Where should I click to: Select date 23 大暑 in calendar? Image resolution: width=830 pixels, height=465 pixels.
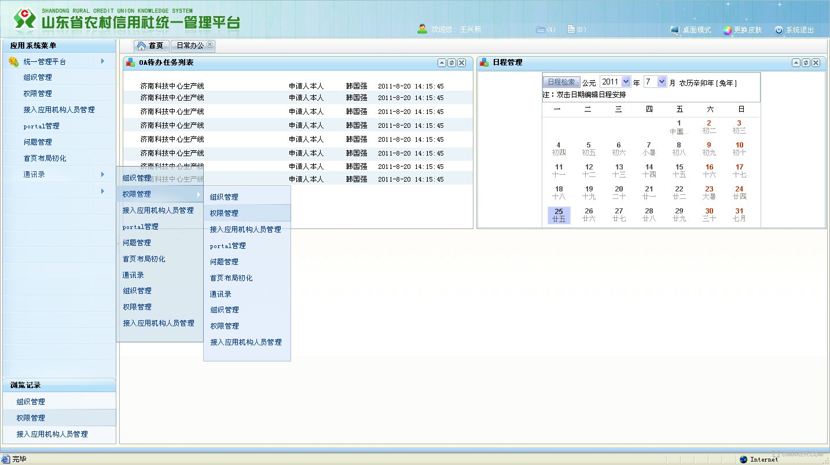click(709, 193)
